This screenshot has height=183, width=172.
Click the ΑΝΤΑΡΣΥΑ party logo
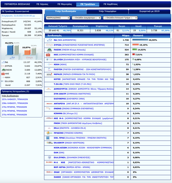(x=49, y=104)
